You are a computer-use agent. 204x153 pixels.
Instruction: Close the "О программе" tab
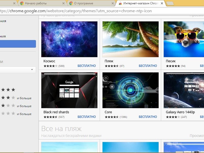[113, 3]
